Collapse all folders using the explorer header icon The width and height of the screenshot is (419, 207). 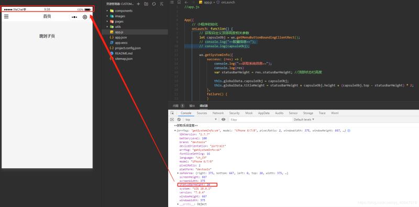pyautogui.click(x=161, y=4)
